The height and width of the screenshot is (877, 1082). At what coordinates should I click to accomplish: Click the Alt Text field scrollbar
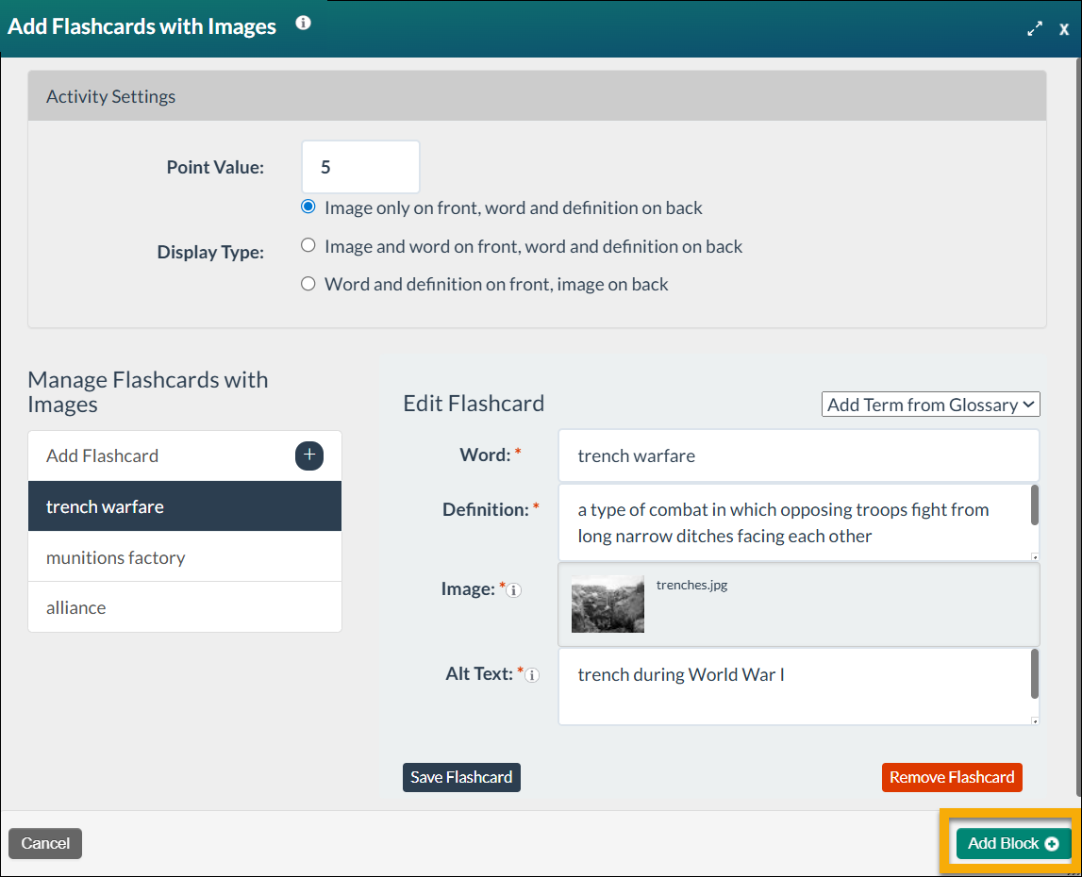(x=1035, y=673)
